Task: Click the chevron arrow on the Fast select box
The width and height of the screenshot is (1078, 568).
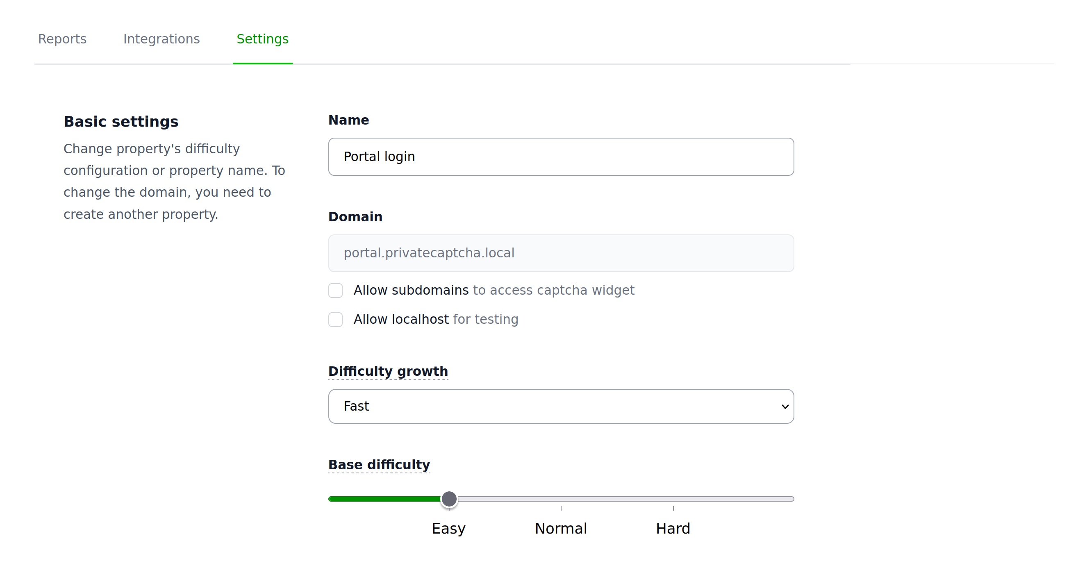Action: tap(785, 407)
